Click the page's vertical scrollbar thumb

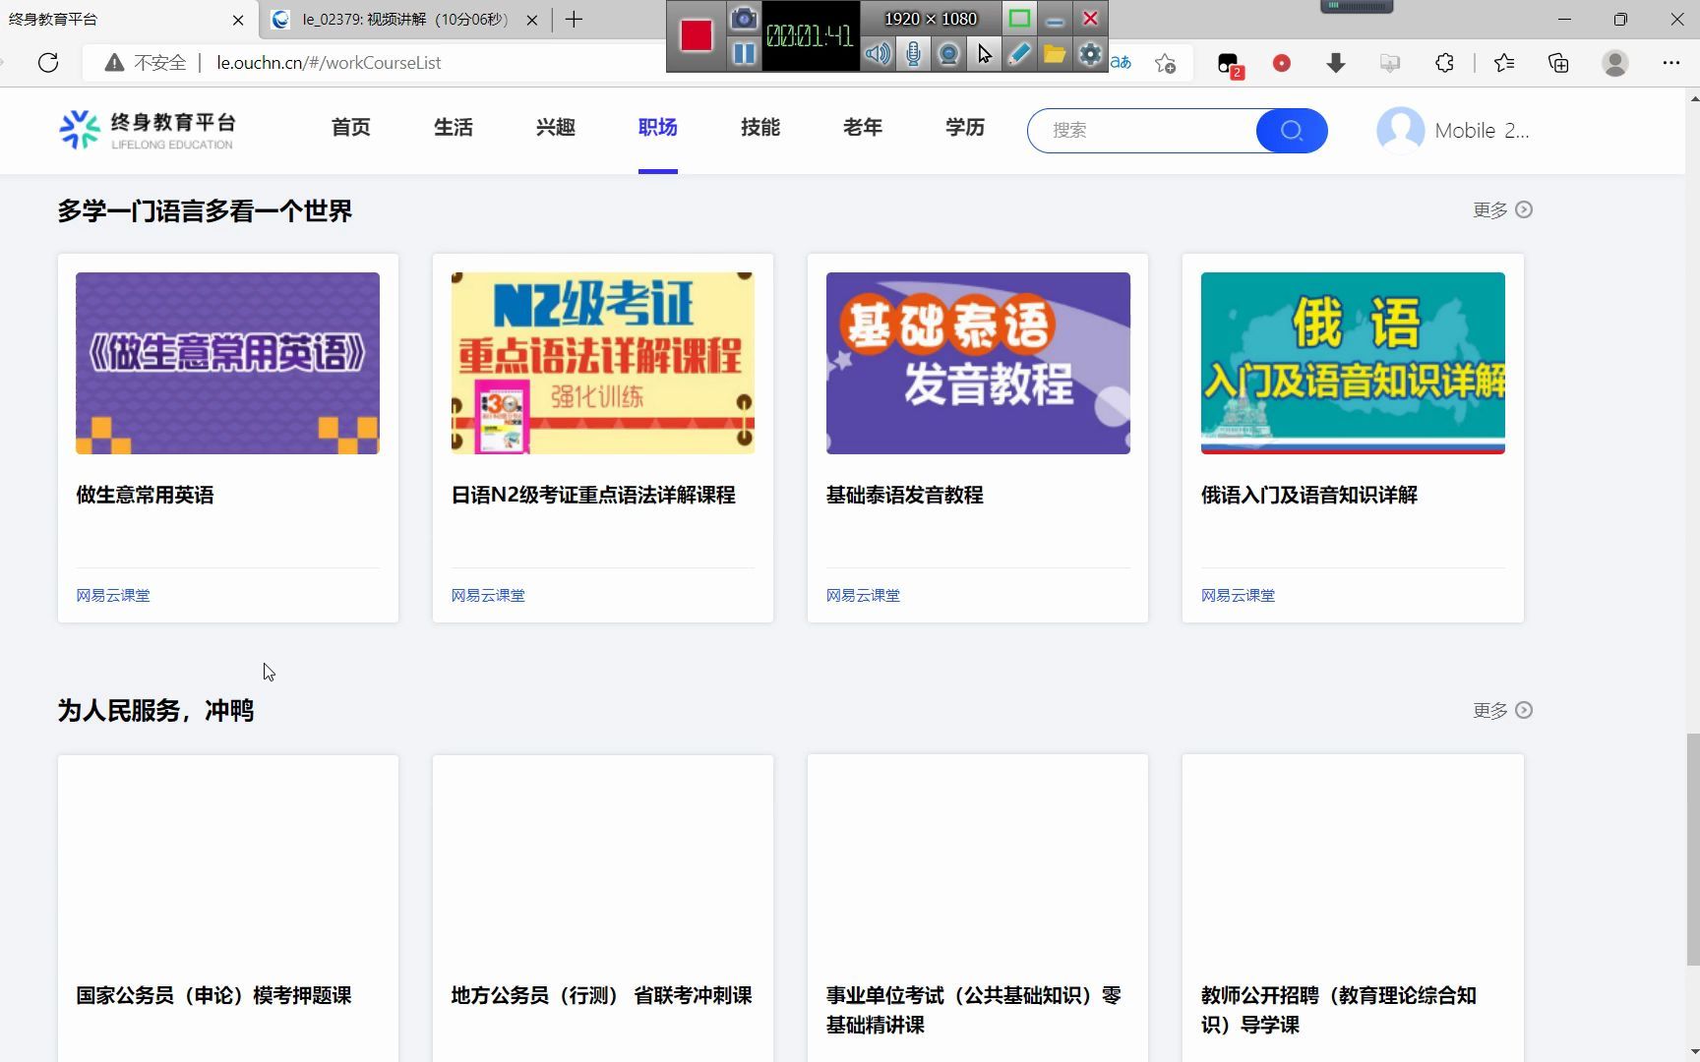click(x=1692, y=849)
